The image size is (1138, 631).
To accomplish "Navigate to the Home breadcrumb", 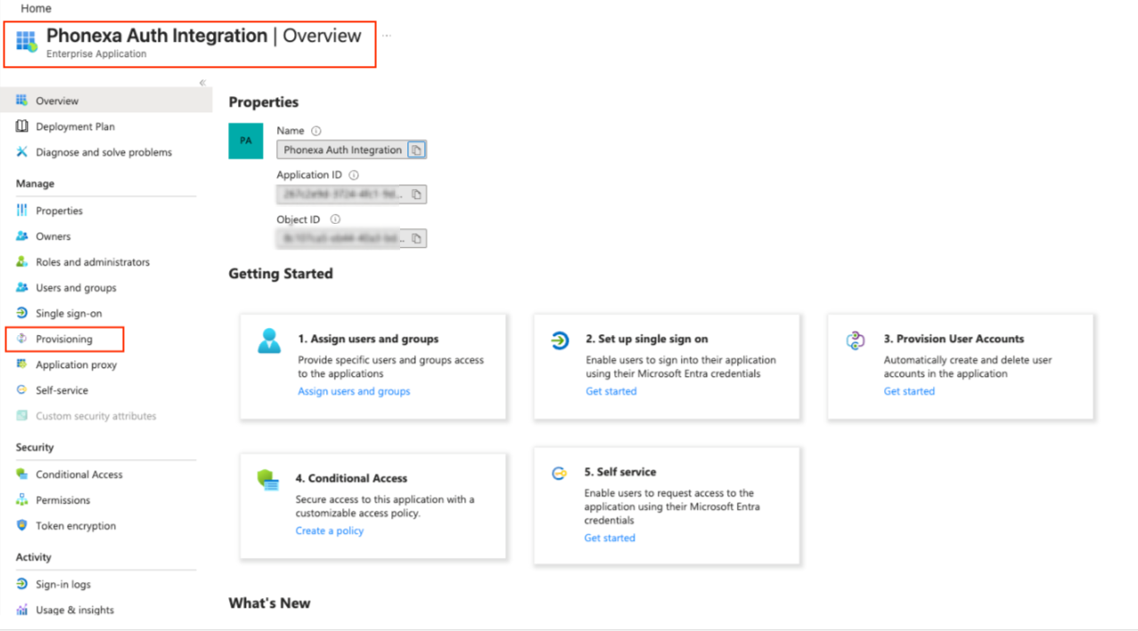I will 36,8.
